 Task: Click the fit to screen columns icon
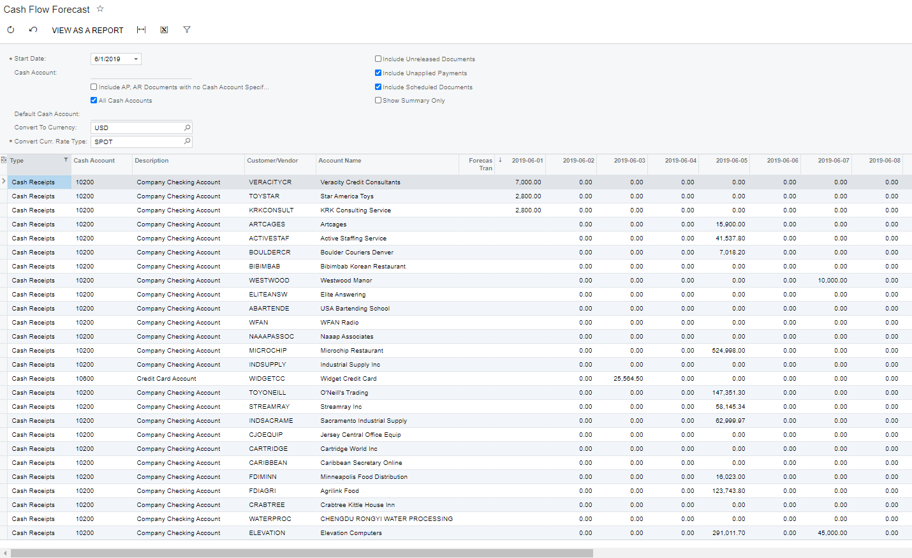tap(142, 30)
